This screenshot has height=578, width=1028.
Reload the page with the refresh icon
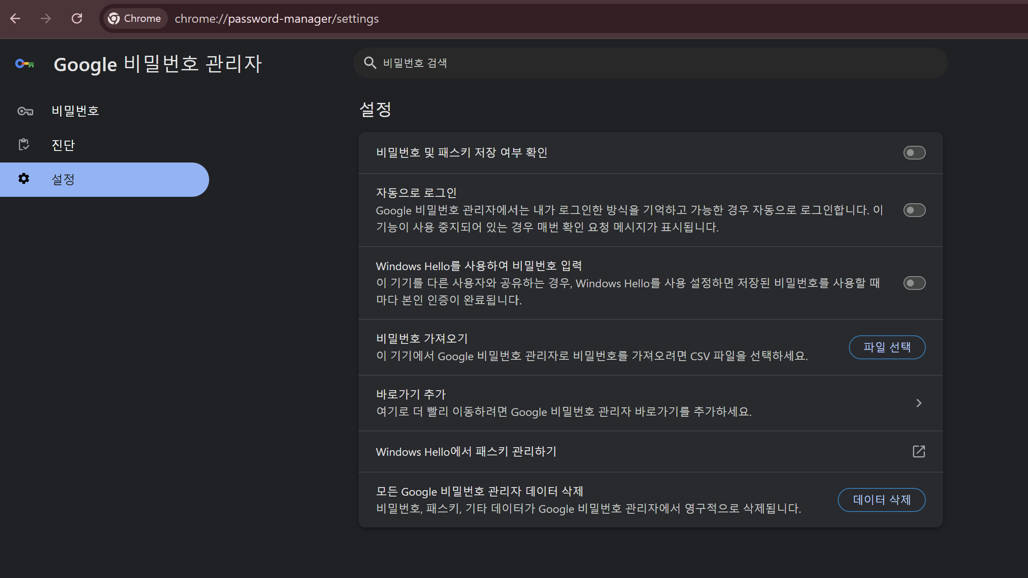coord(77,18)
